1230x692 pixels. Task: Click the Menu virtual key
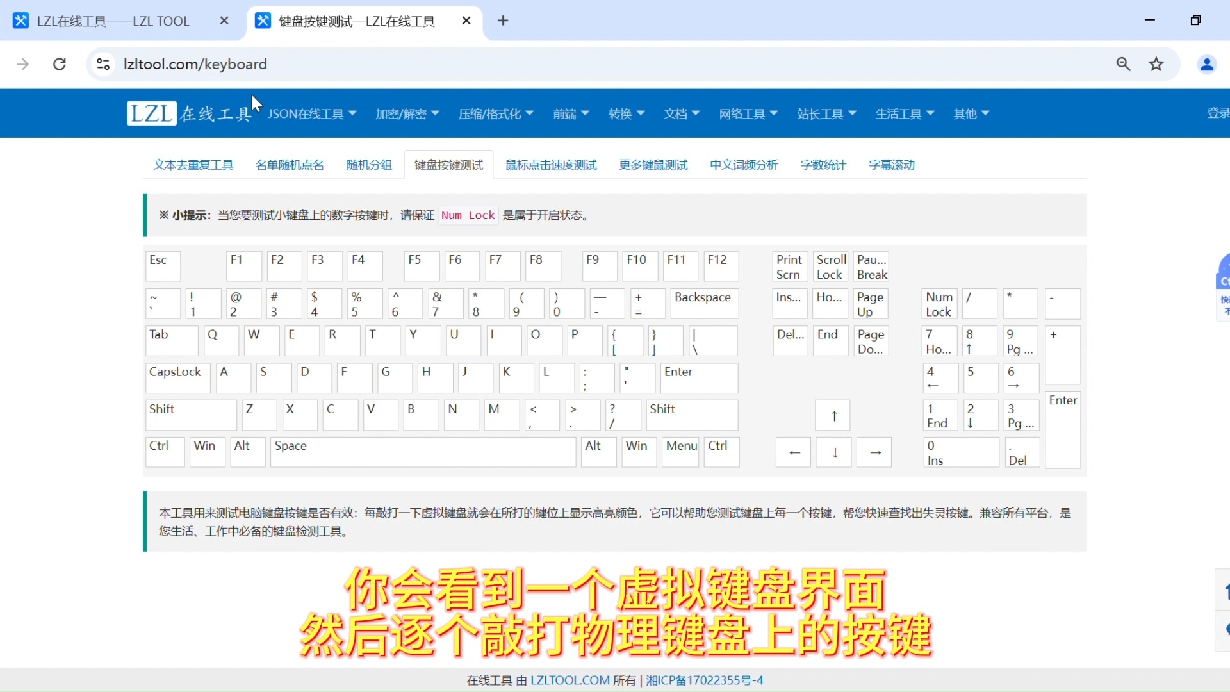click(680, 452)
